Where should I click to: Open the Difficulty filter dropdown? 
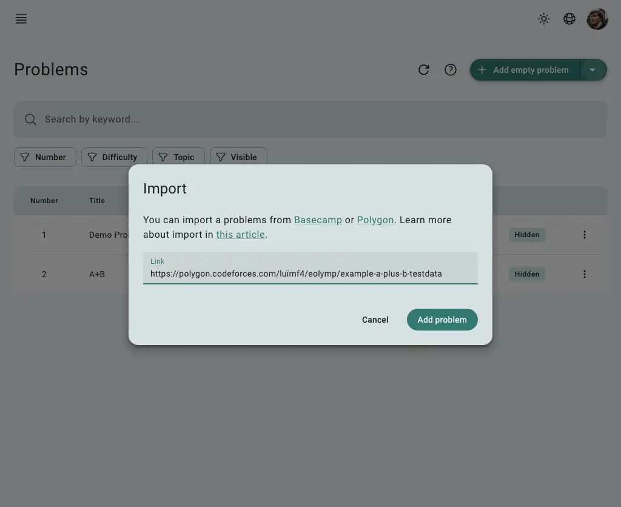(x=114, y=157)
